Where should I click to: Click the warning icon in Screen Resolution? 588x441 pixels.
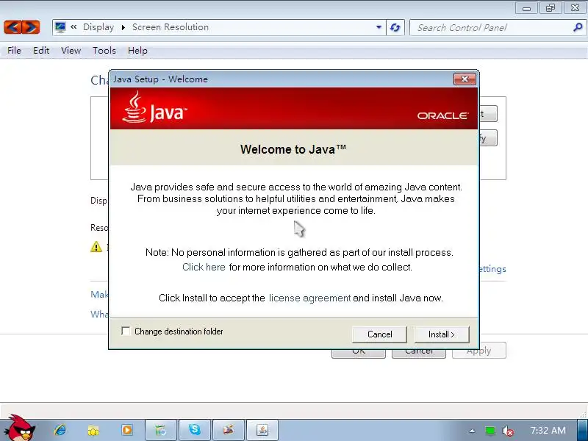point(96,247)
